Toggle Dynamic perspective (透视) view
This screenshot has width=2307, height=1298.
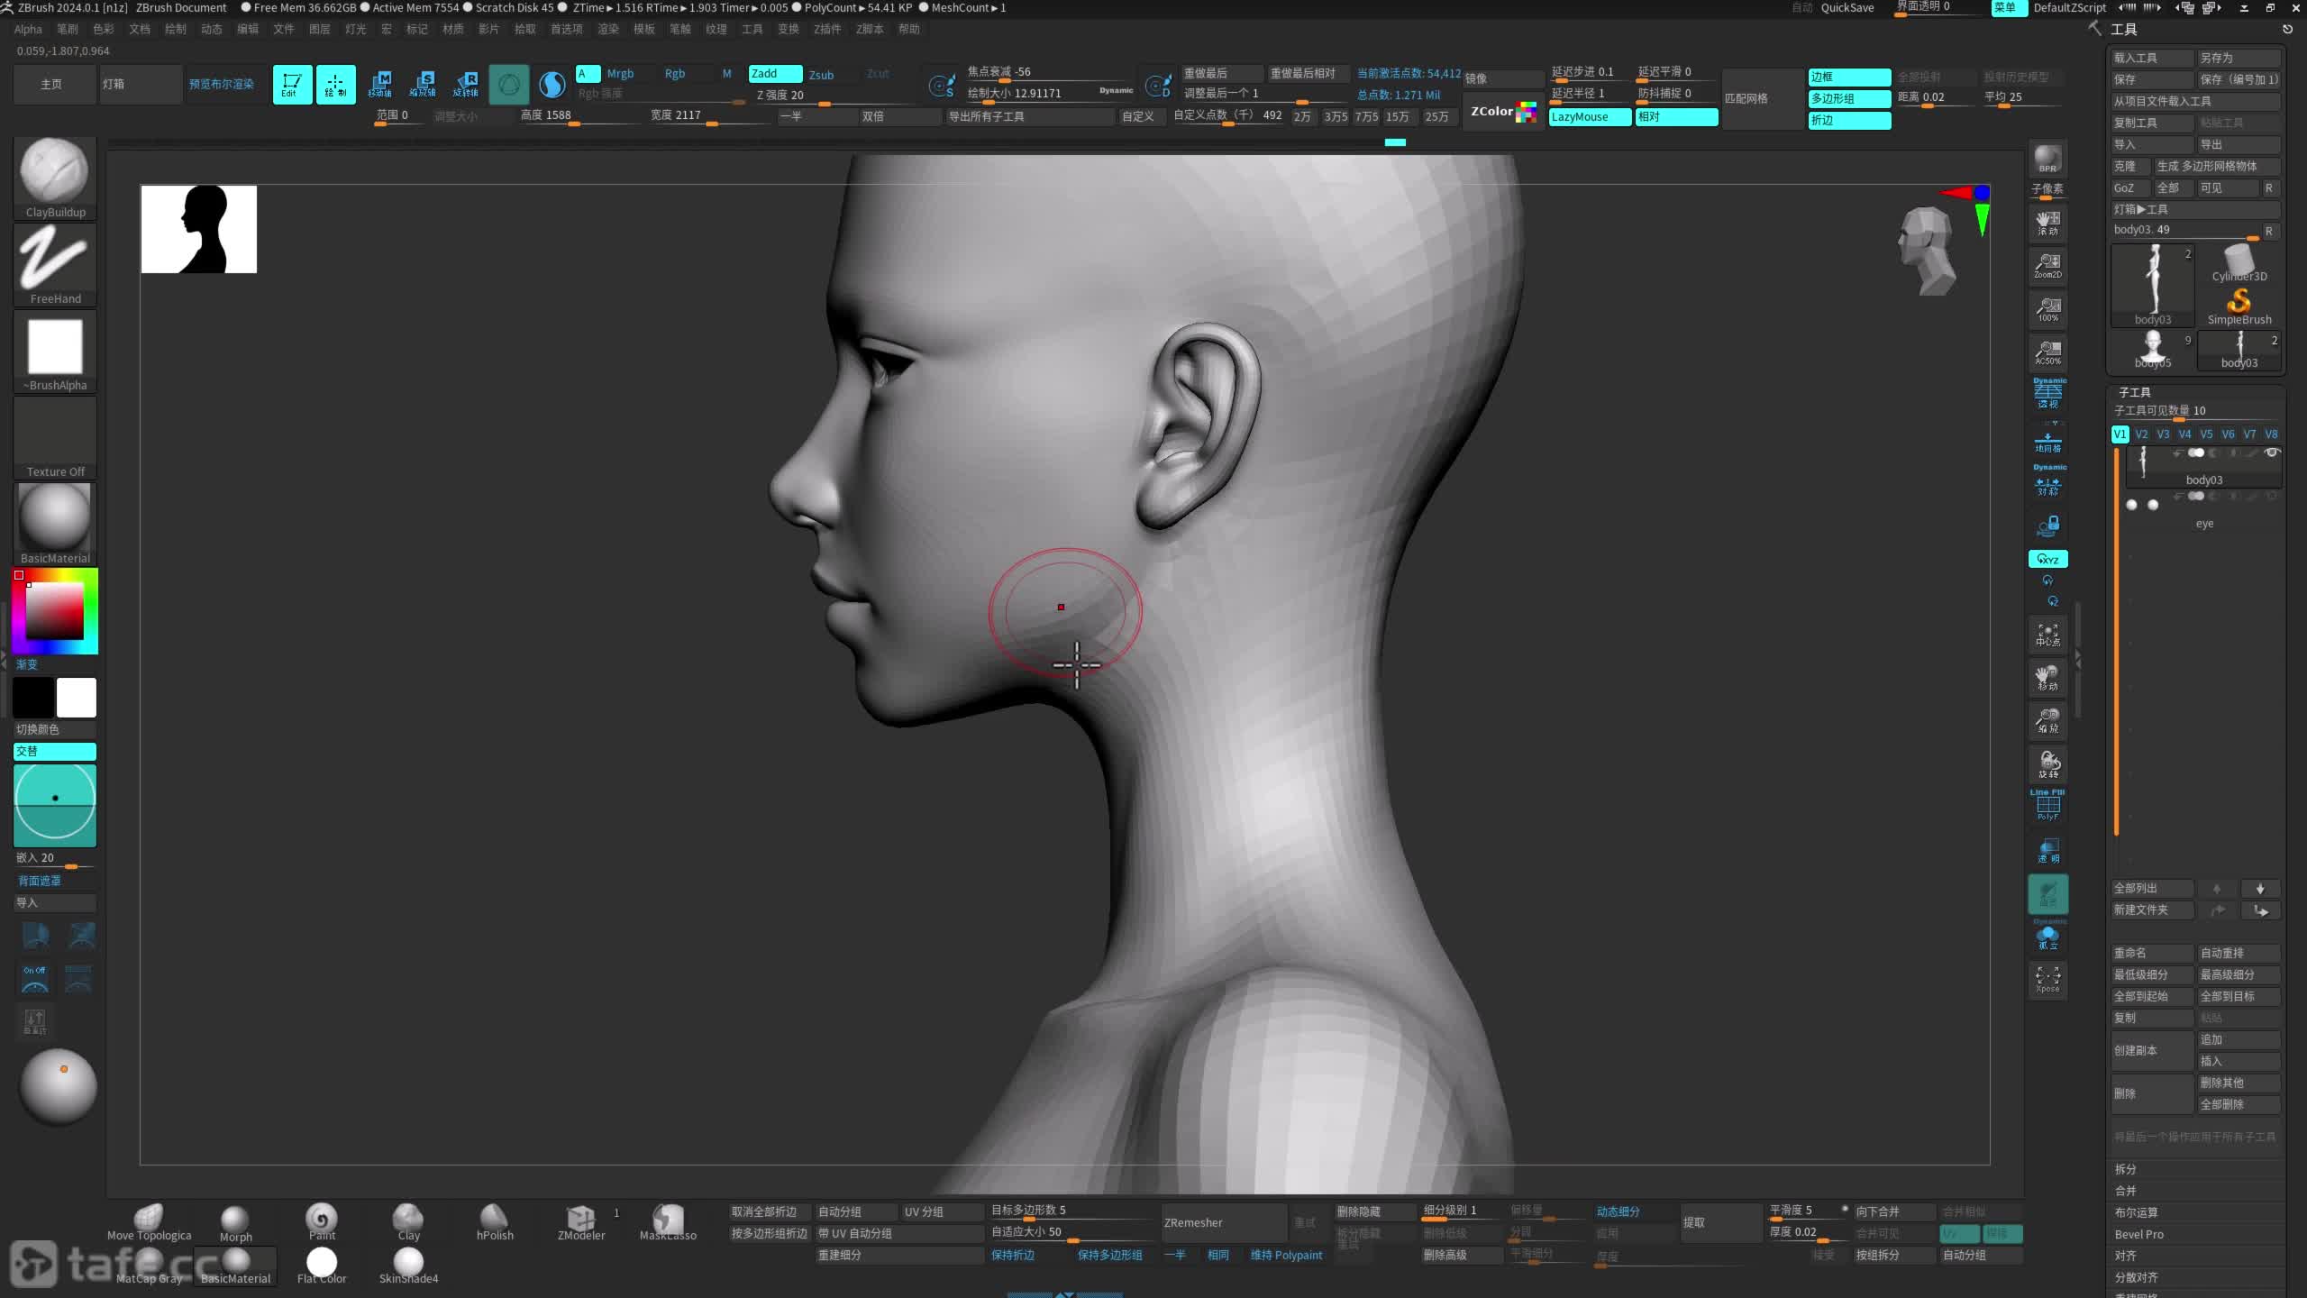pyautogui.click(x=2047, y=394)
